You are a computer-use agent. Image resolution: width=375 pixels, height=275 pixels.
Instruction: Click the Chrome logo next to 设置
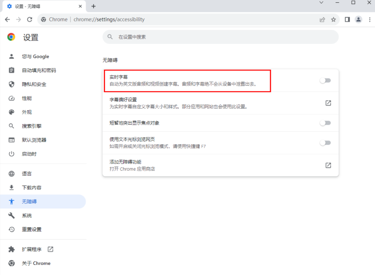click(x=11, y=37)
